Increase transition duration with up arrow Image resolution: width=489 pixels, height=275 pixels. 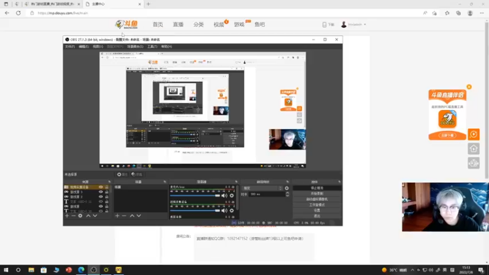[287, 193]
